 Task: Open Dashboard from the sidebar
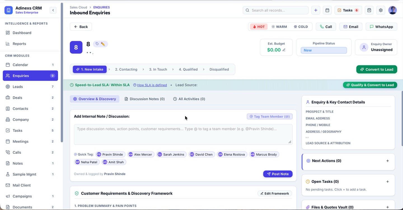click(x=30, y=33)
